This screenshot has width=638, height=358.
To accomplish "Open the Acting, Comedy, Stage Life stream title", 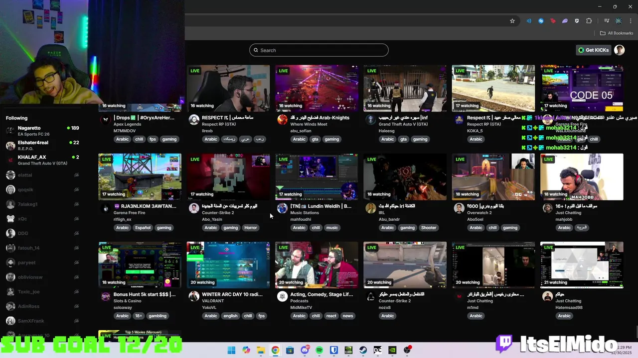I will [321, 294].
